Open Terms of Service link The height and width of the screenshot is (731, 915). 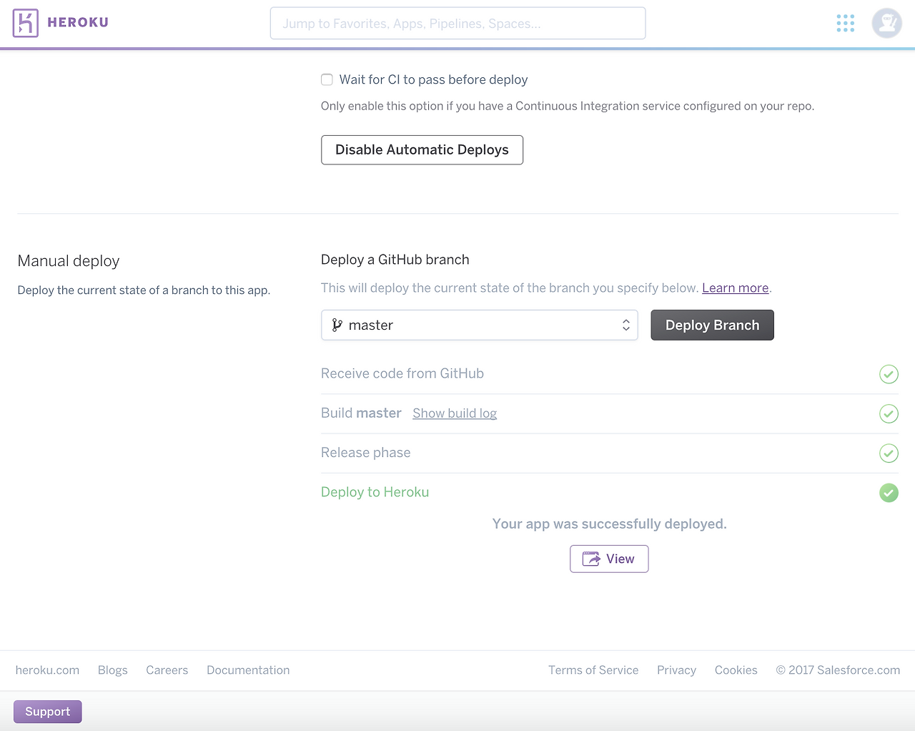coord(593,670)
